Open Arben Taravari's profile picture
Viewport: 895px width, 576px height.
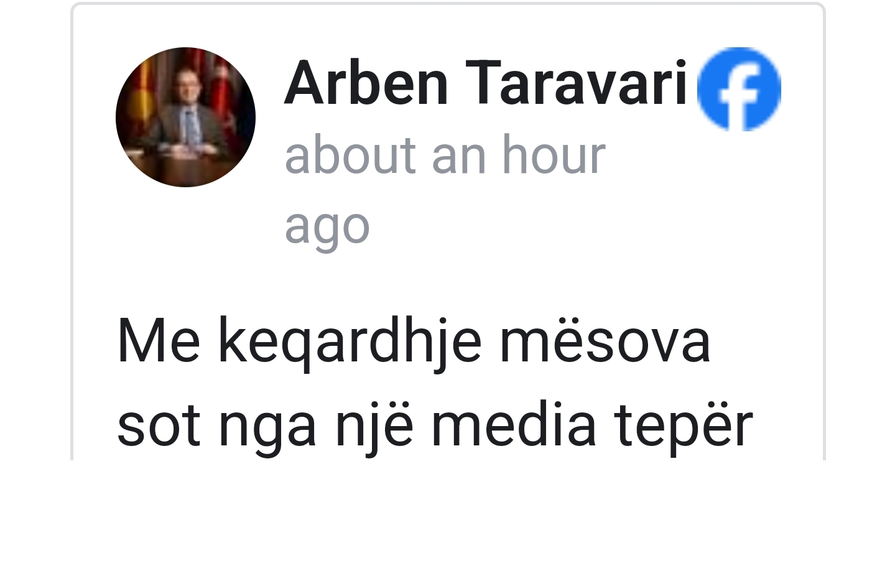[x=185, y=117]
